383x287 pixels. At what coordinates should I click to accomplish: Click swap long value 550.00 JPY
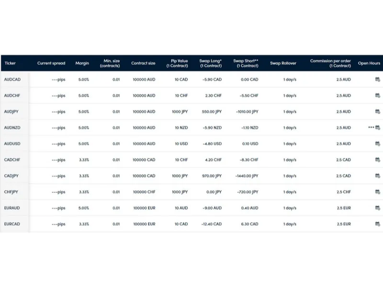pos(212,112)
